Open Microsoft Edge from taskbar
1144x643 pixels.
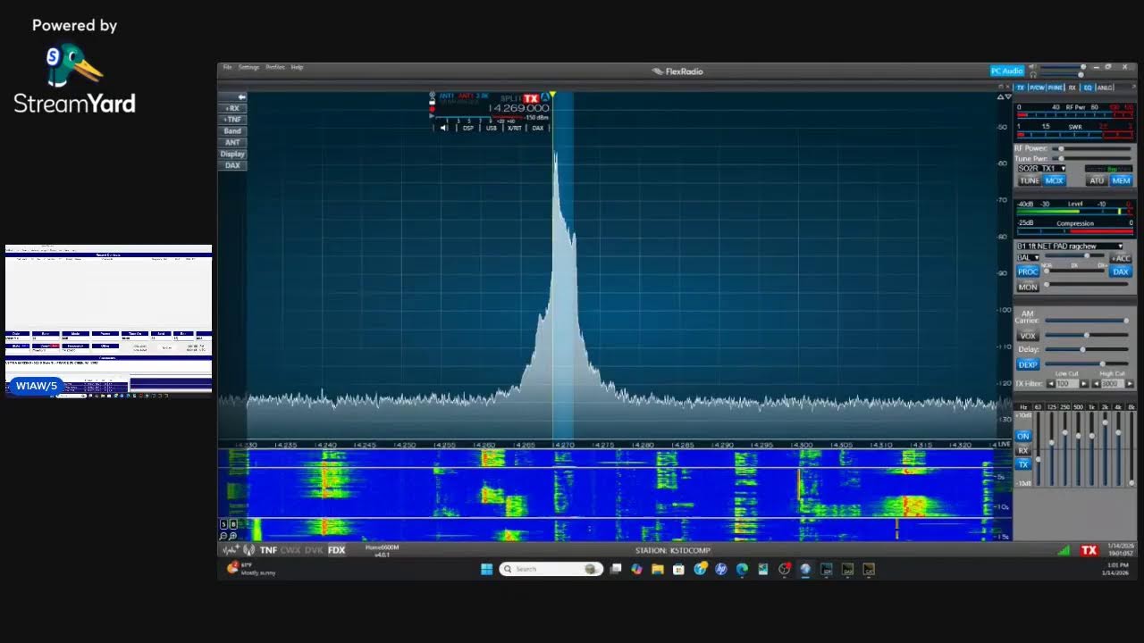click(x=742, y=569)
